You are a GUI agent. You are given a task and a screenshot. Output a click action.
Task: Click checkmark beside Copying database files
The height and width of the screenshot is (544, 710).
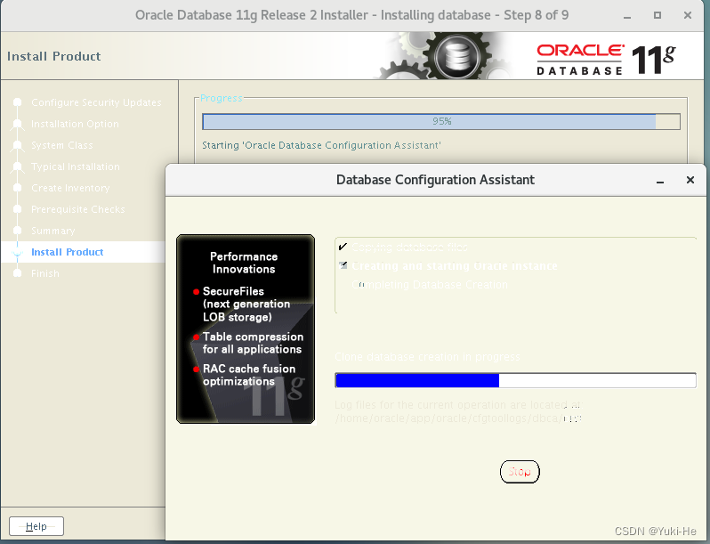tap(343, 247)
